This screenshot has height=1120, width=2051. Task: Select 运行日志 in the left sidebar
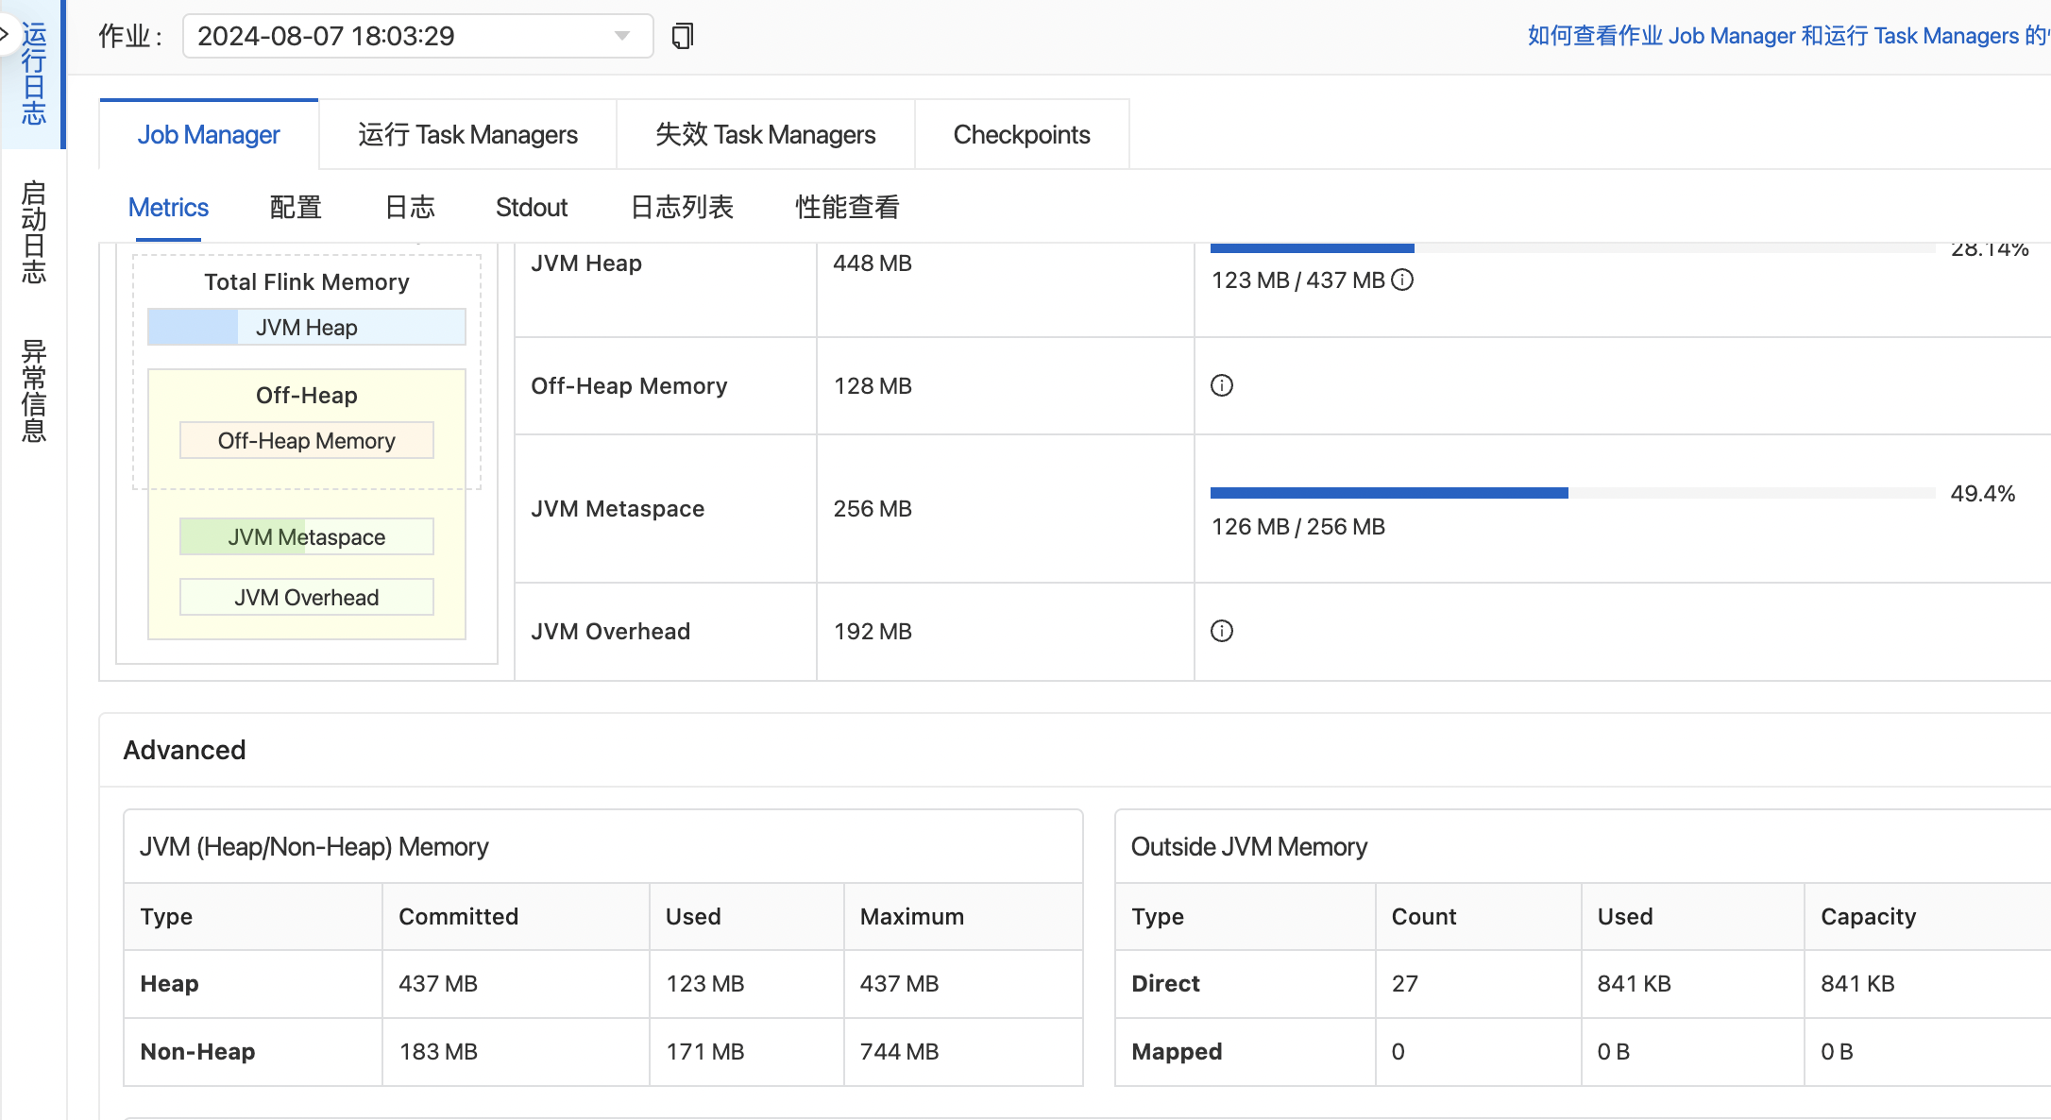pyautogui.click(x=34, y=75)
